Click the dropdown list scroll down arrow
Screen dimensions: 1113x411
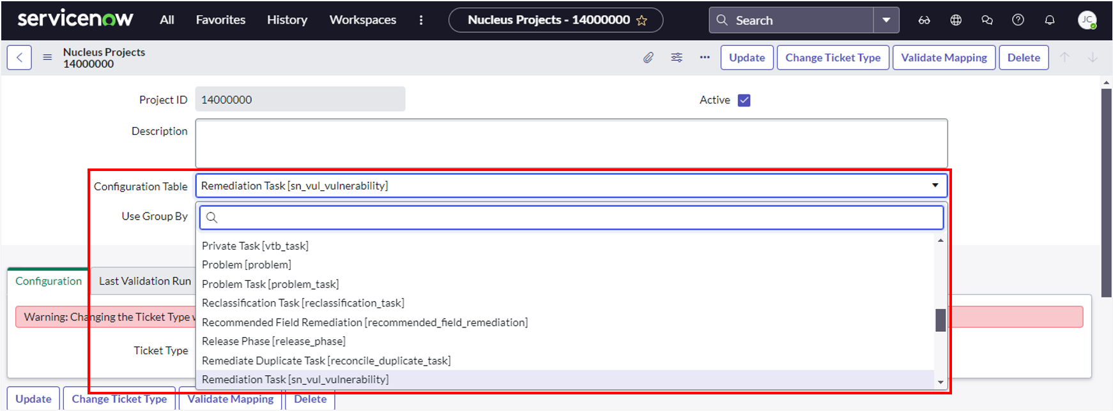(x=940, y=382)
